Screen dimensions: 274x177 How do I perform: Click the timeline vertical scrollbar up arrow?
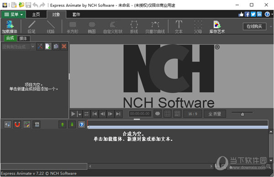tap(271, 132)
